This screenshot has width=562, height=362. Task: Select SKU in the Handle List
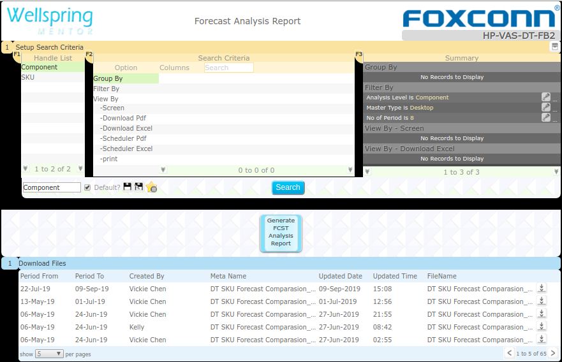click(x=53, y=77)
